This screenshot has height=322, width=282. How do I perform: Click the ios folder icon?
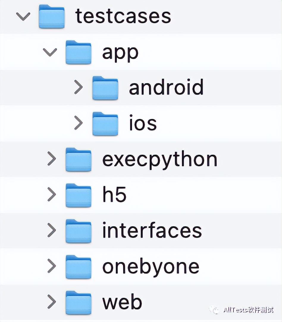pyautogui.click(x=105, y=124)
